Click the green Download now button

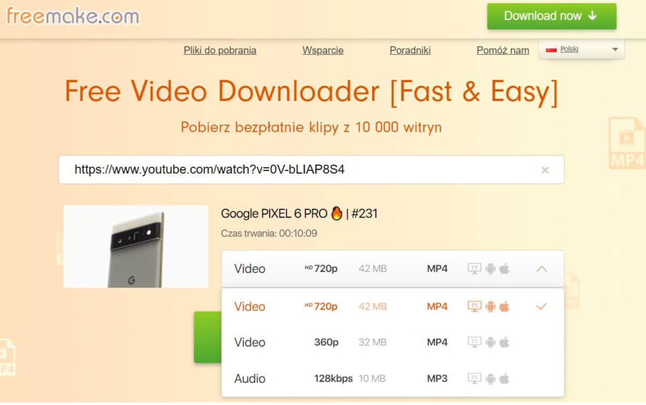pos(551,16)
